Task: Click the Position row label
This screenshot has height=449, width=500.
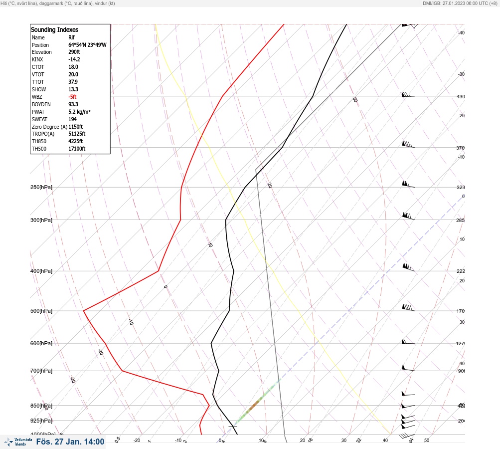Action: 40,45
